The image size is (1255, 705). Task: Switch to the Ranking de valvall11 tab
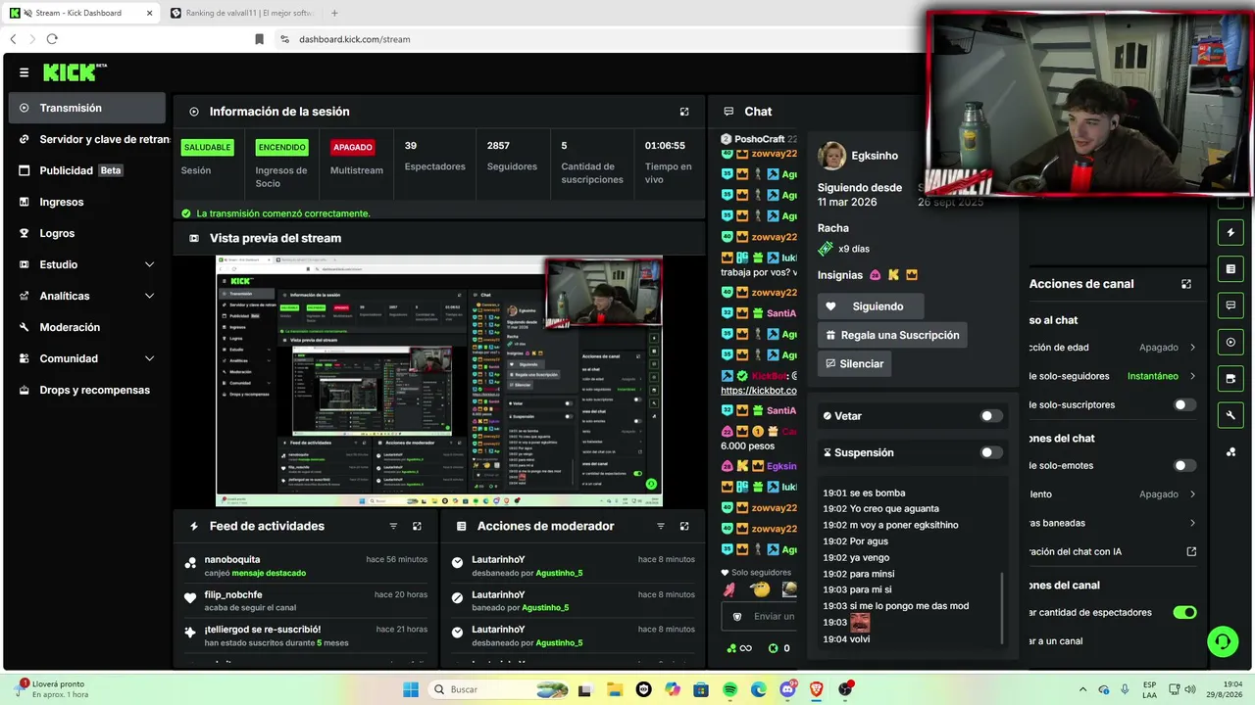pos(242,13)
